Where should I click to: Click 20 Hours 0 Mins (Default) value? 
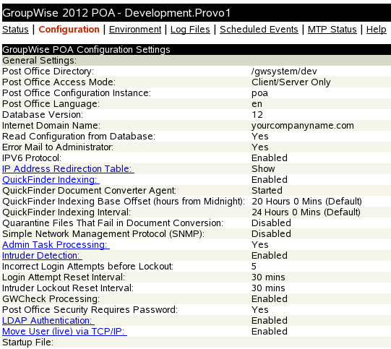(306, 202)
